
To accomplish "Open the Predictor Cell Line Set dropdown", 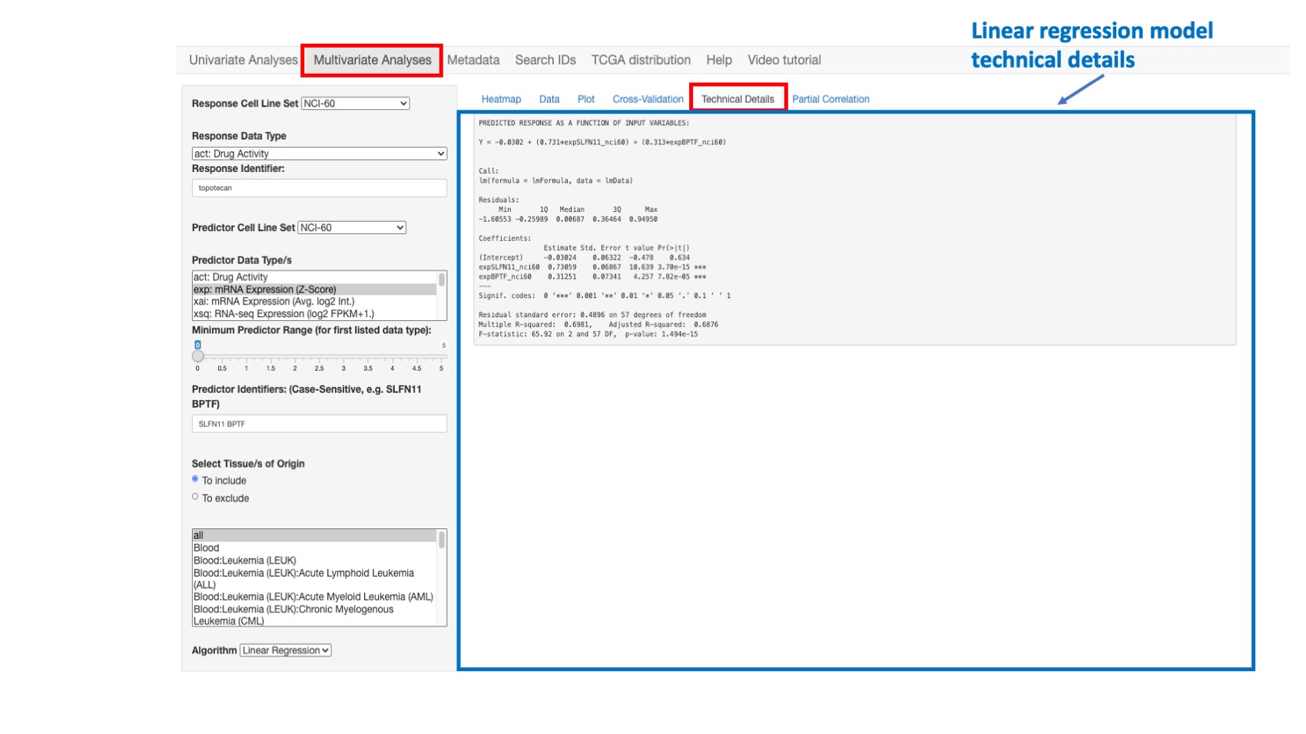I will (353, 227).
